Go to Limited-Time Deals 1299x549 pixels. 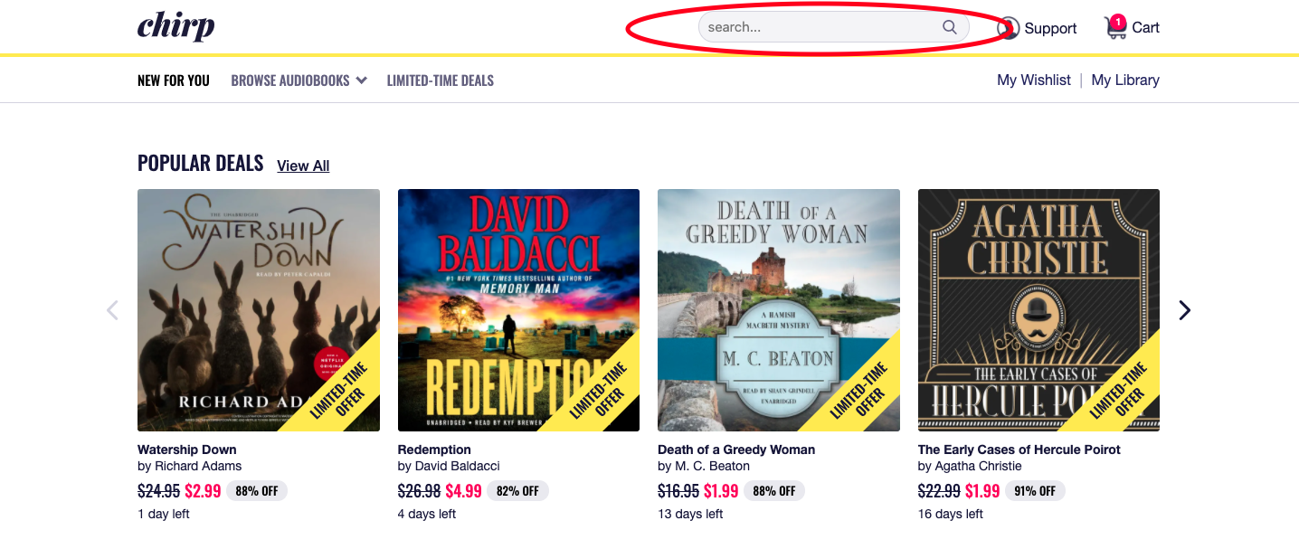(441, 80)
